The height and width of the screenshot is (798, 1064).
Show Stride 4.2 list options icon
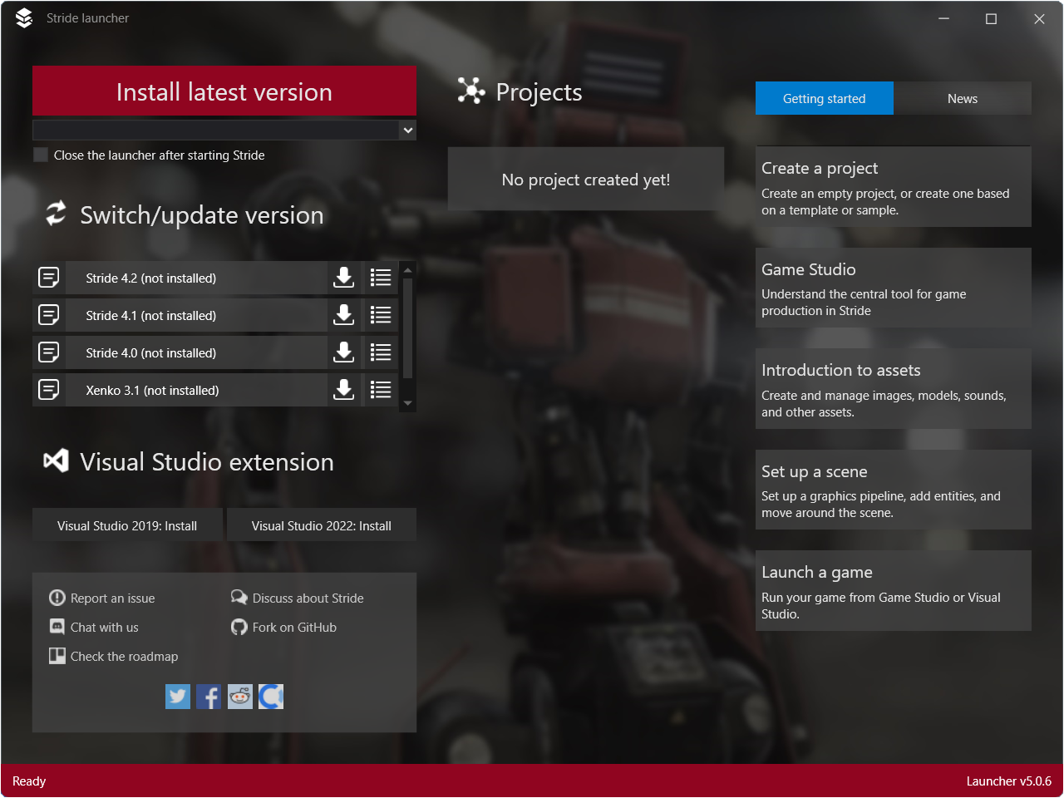(381, 278)
